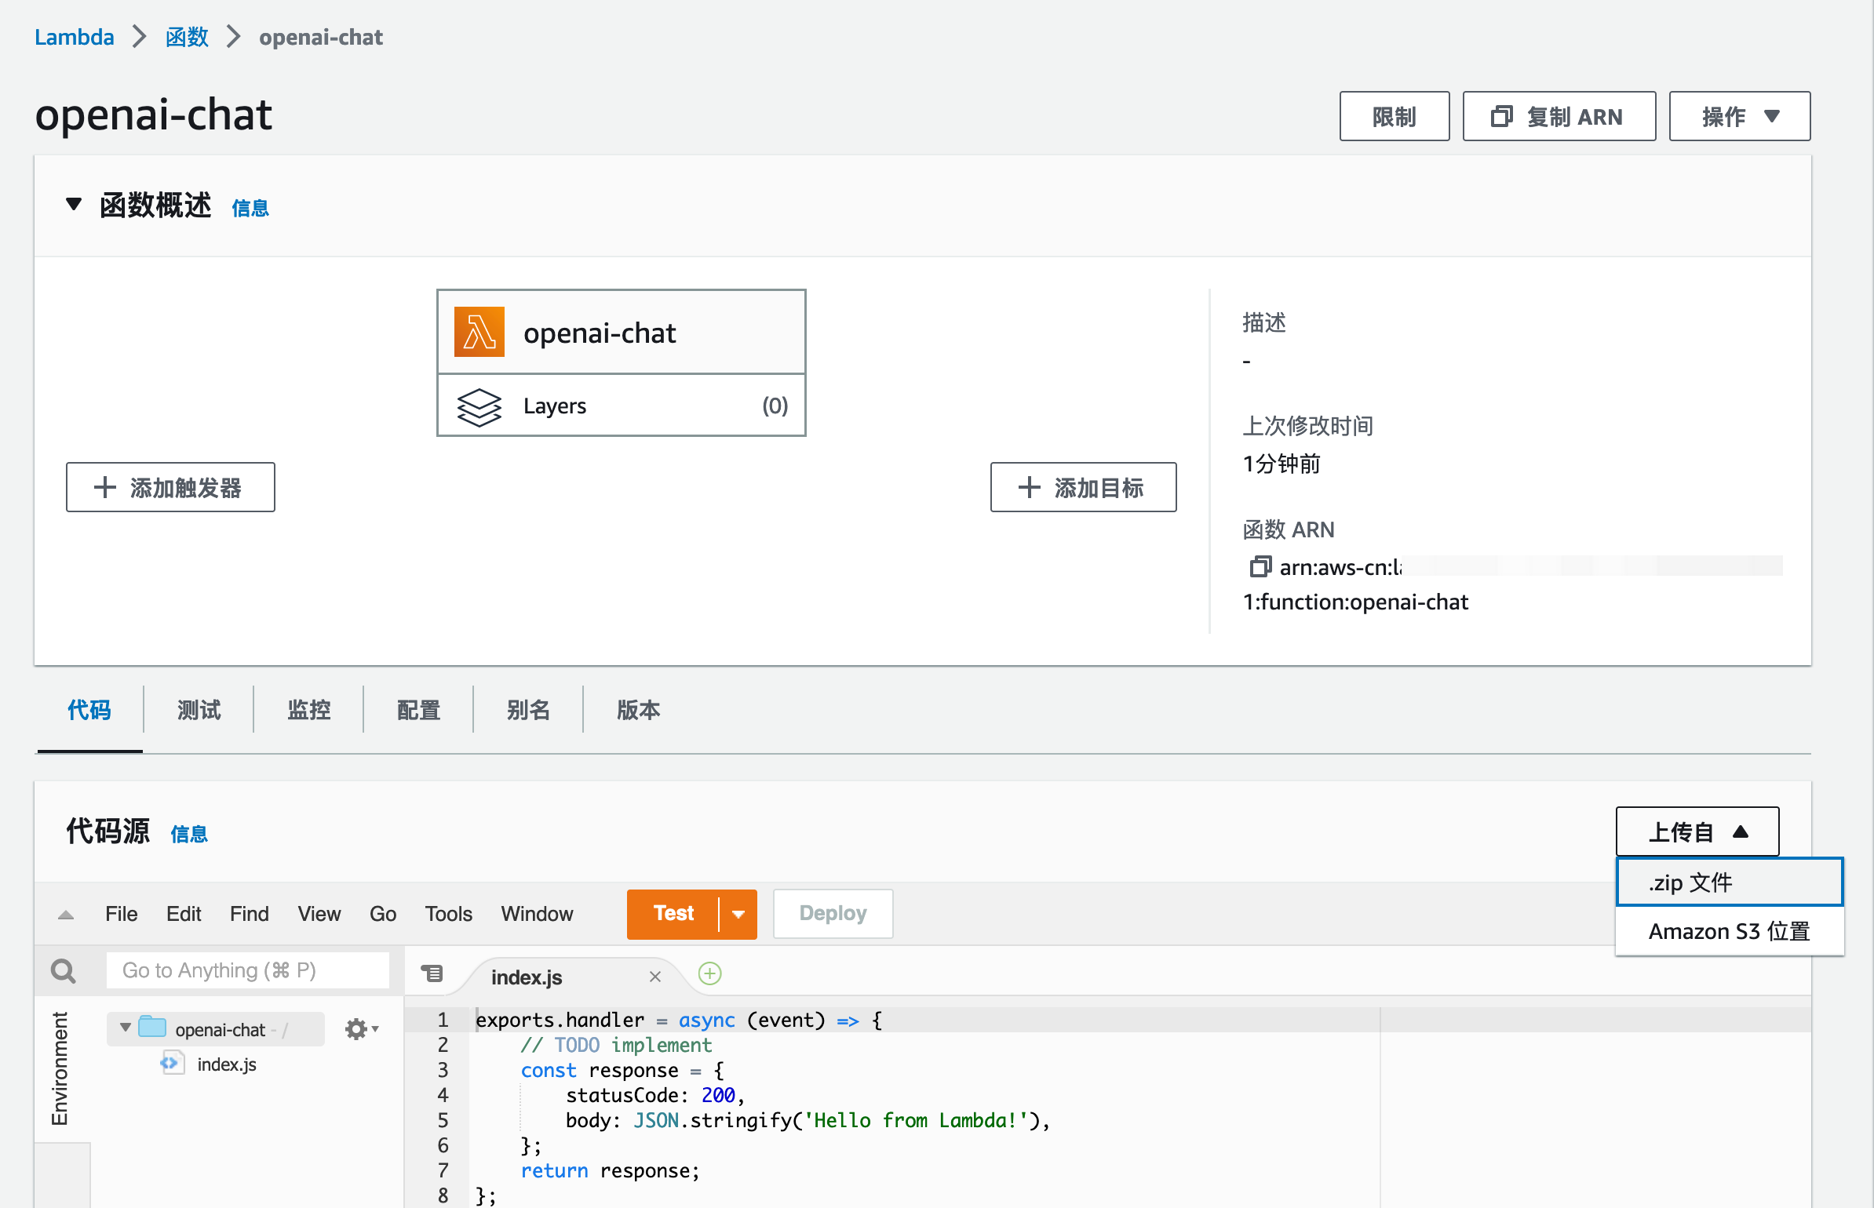Switch to the 版本 tab

(x=639, y=710)
